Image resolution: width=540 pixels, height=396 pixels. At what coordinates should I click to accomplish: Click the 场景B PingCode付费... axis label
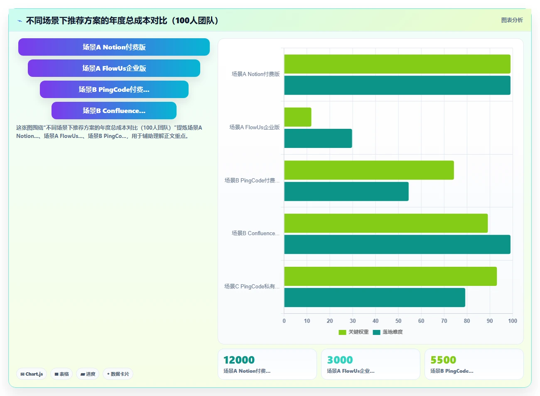tap(252, 181)
